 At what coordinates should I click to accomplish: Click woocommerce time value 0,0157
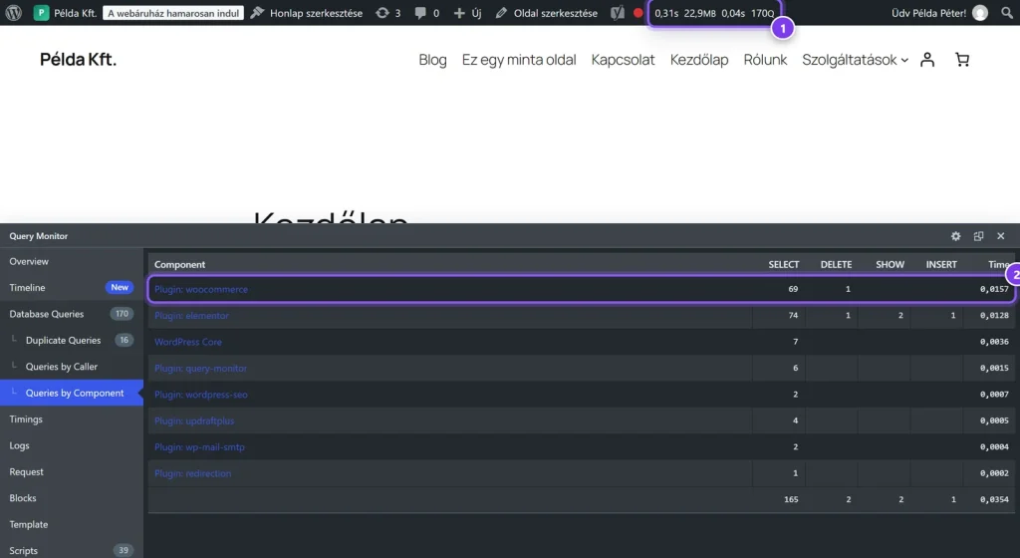pos(994,289)
